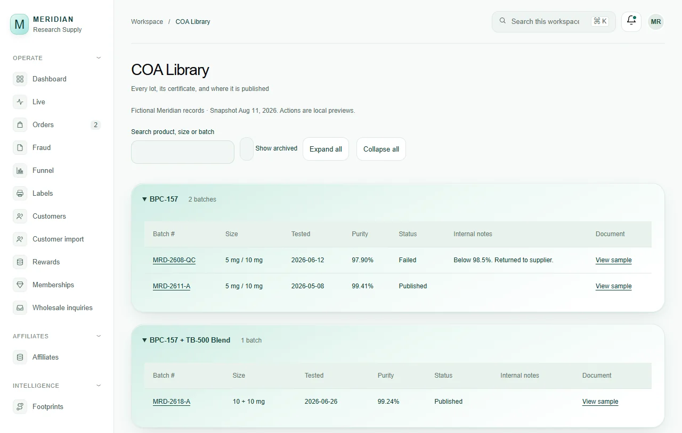Toggle the Show archived checkbox
Screen dimensions: 682x433
coord(247,149)
